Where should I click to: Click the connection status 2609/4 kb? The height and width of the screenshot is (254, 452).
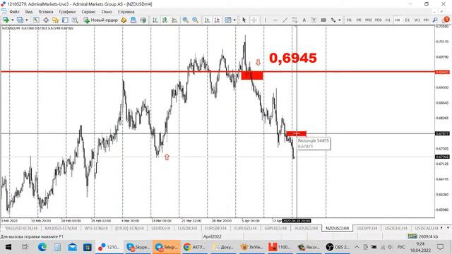click(422, 236)
